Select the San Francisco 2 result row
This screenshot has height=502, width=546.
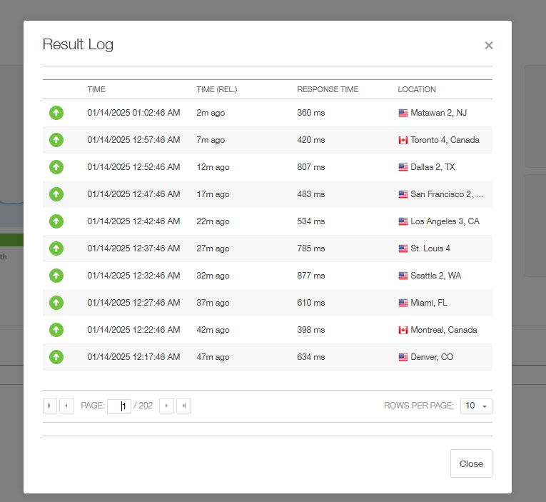268,194
